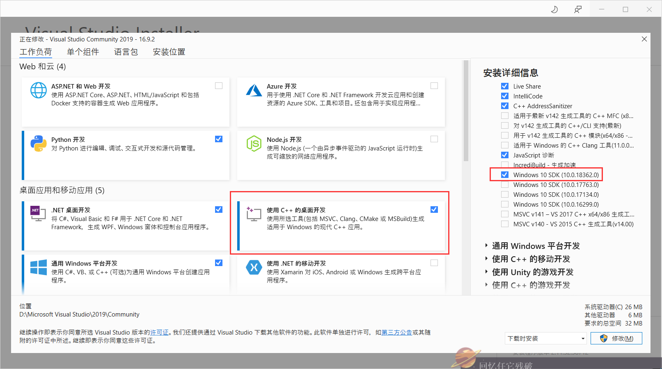Open the 第三方公告 link
This screenshot has width=662, height=369.
coord(396,333)
